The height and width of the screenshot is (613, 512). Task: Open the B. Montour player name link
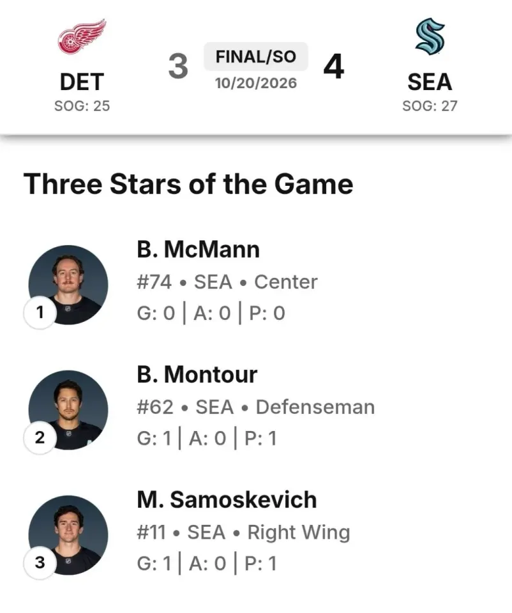point(197,375)
